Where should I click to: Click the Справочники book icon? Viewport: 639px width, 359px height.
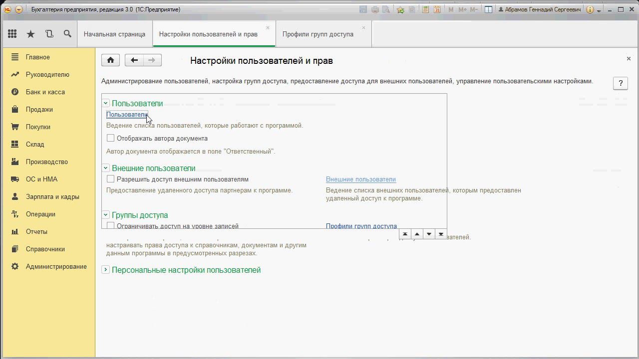click(x=15, y=249)
